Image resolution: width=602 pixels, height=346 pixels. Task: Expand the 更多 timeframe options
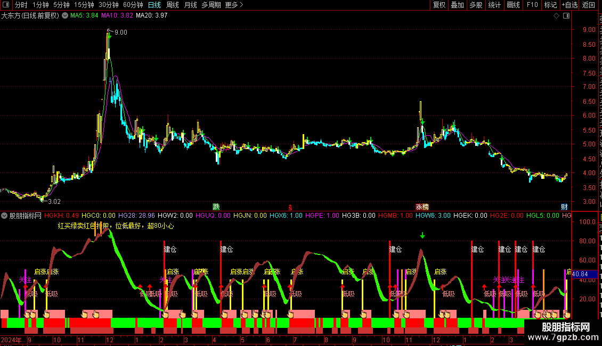point(234,5)
